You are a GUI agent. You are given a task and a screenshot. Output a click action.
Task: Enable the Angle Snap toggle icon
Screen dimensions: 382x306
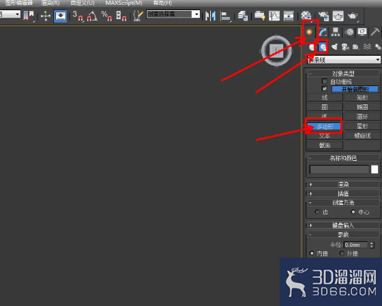click(92, 16)
